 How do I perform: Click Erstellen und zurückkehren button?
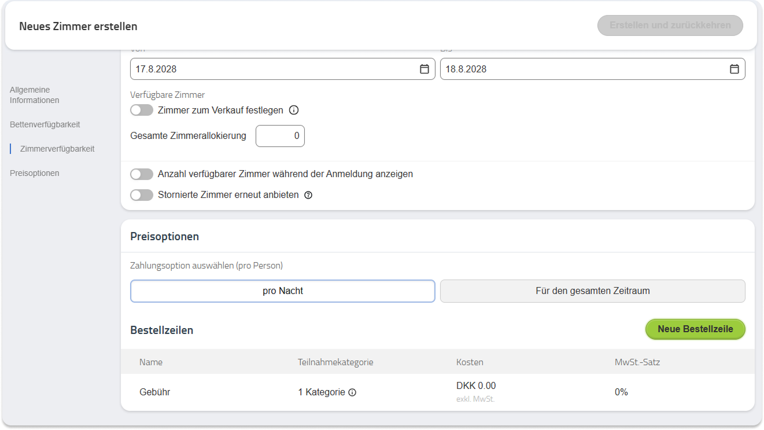(670, 25)
